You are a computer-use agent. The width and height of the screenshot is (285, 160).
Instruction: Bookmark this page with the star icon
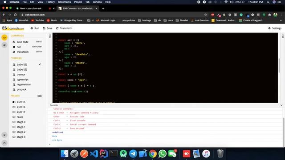coord(206,15)
